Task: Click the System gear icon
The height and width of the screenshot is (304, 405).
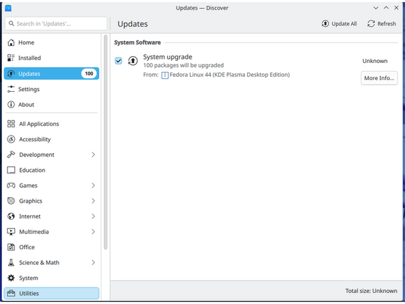Action: 11,278
